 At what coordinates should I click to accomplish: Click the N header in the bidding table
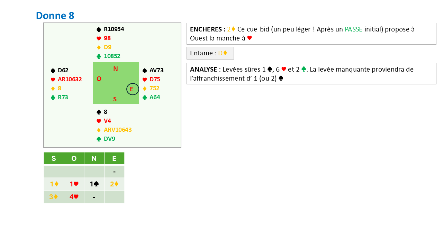94,158
